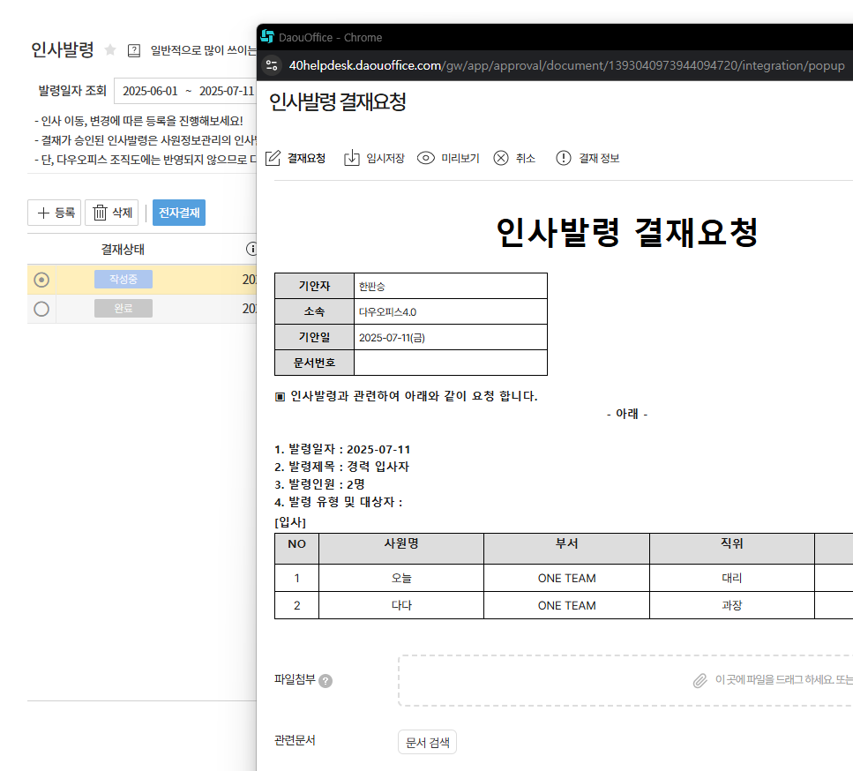Click the 문서 검색 button

[x=427, y=742]
